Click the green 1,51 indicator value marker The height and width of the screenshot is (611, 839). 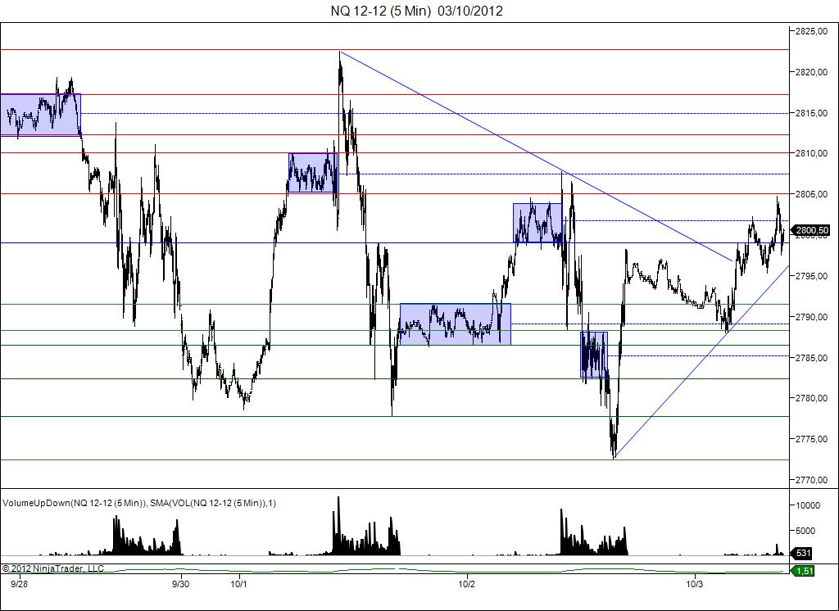click(803, 571)
